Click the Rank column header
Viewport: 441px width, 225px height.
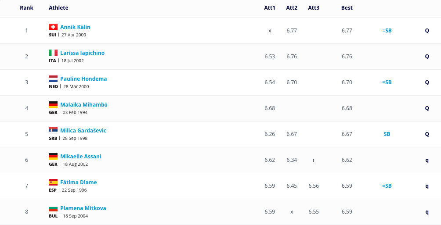pos(26,8)
